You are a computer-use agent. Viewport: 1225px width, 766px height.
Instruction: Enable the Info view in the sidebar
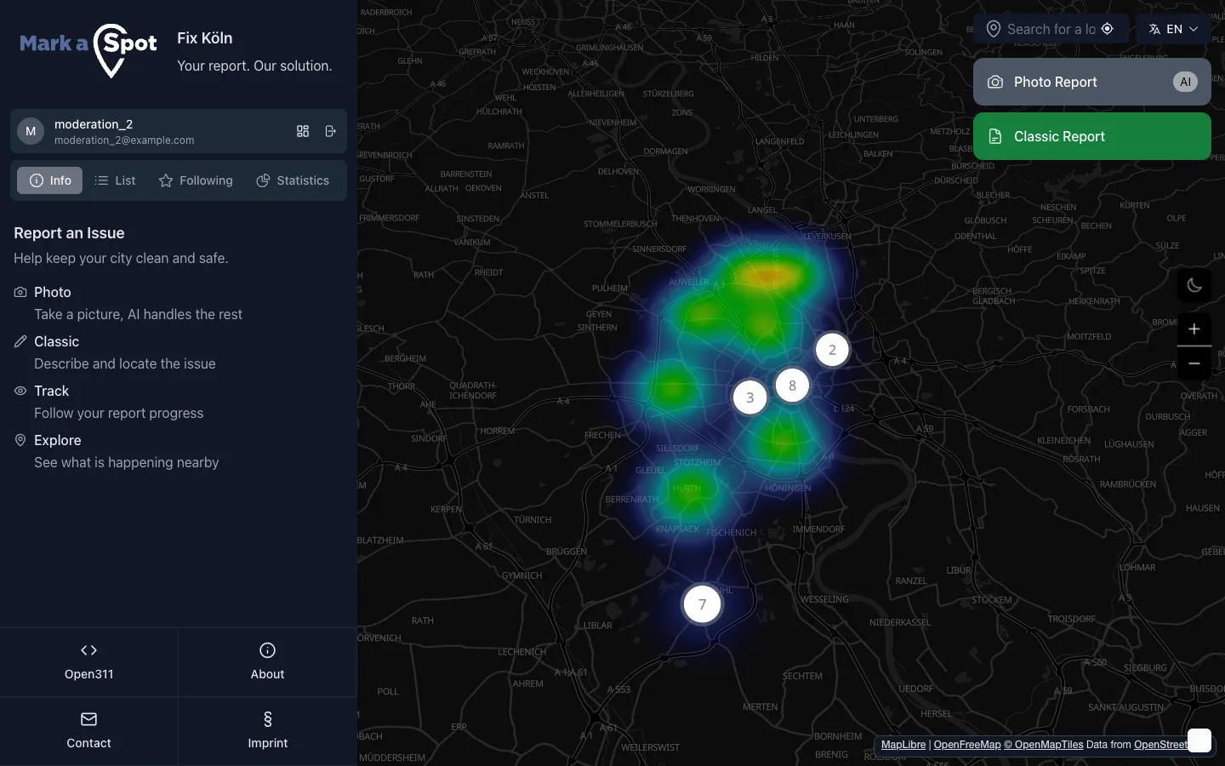pyautogui.click(x=49, y=180)
